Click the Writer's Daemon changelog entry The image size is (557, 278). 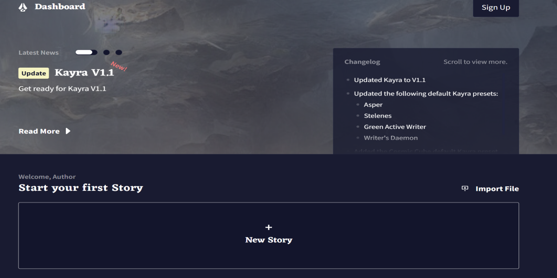390,138
